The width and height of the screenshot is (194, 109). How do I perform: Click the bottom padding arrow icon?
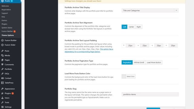click(152, 45)
